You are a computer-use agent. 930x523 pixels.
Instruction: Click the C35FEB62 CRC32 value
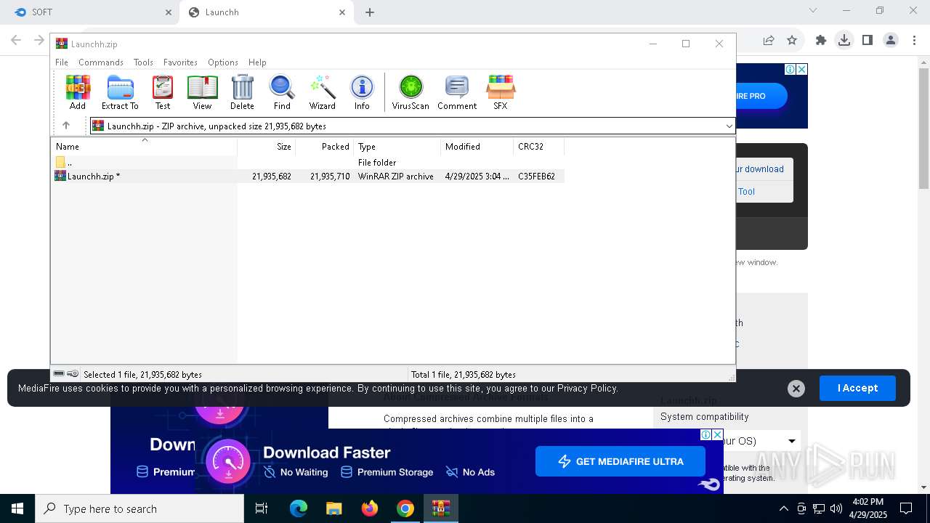536,177
